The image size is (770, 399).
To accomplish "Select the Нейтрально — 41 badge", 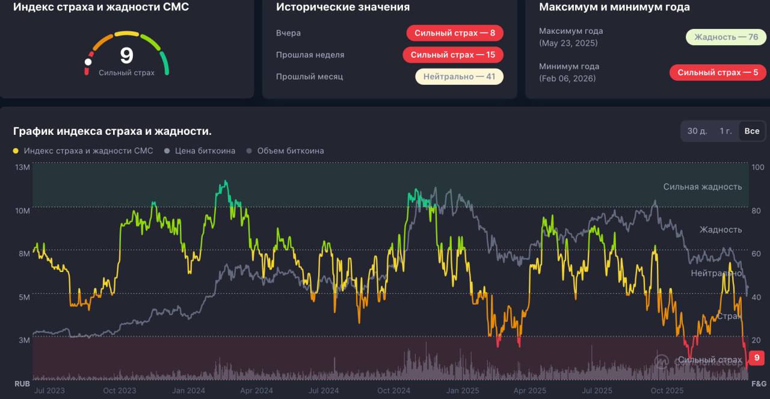I will click(459, 77).
